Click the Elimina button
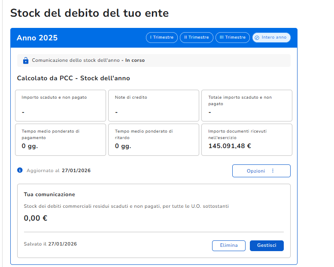Viewport: 334px width, 267px height. point(228,246)
